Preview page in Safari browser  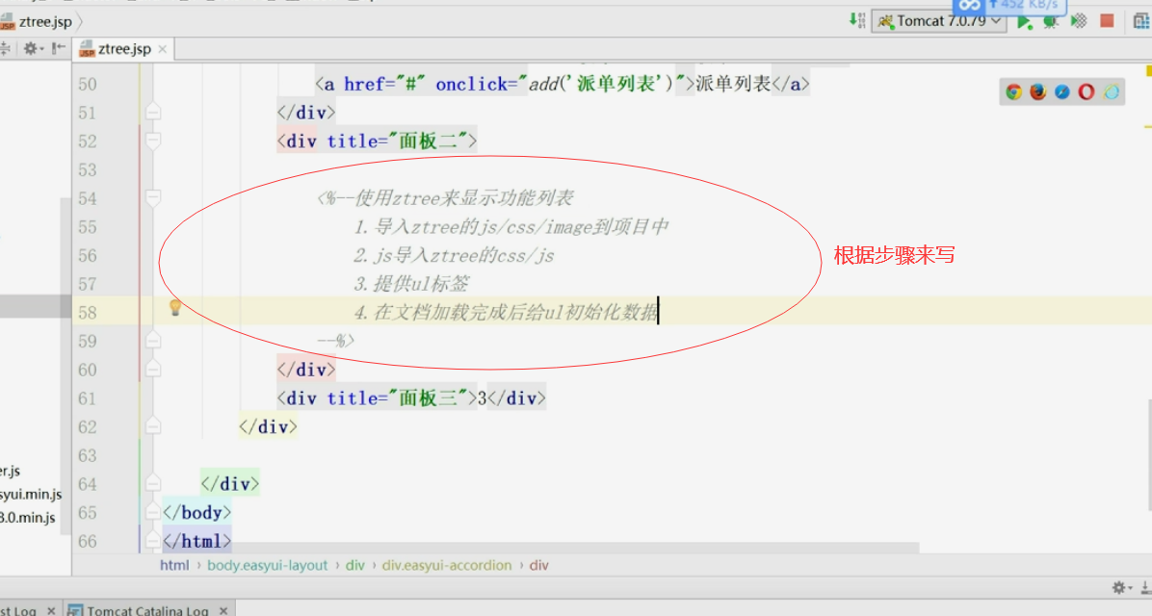click(x=1062, y=91)
